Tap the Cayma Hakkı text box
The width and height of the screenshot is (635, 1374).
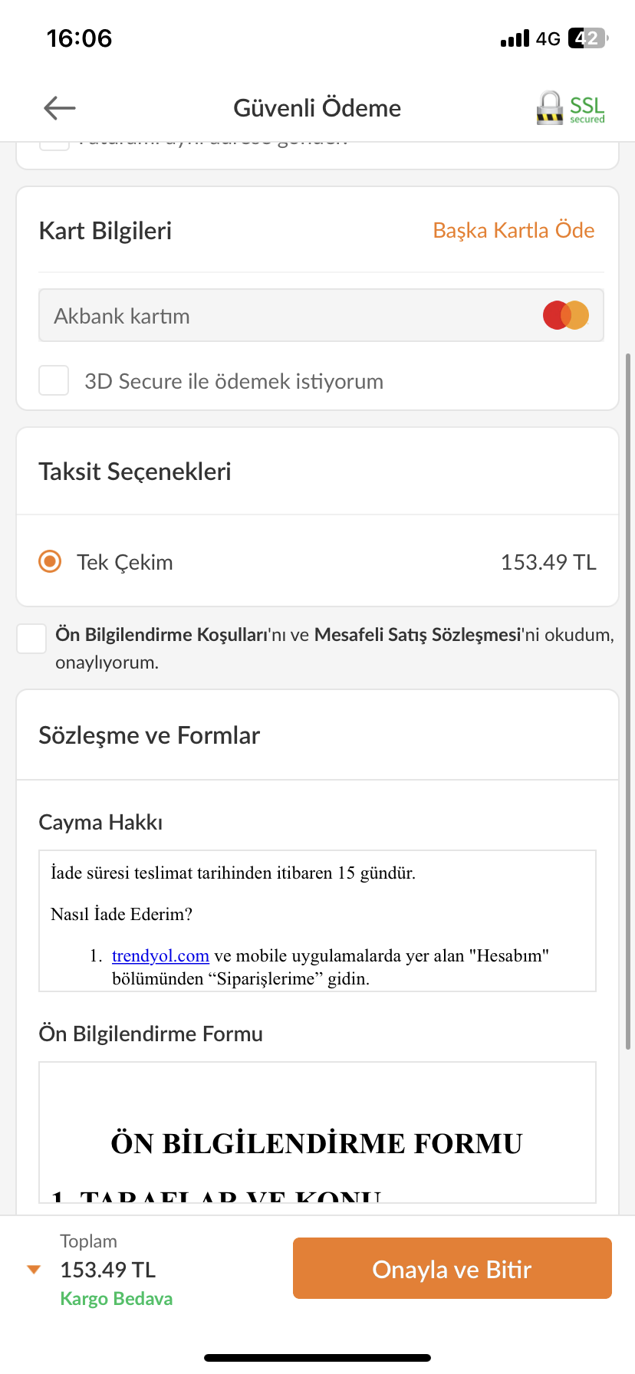point(317,921)
